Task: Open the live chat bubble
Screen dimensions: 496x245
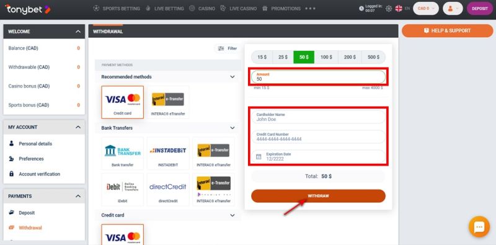Action: pyautogui.click(x=479, y=226)
